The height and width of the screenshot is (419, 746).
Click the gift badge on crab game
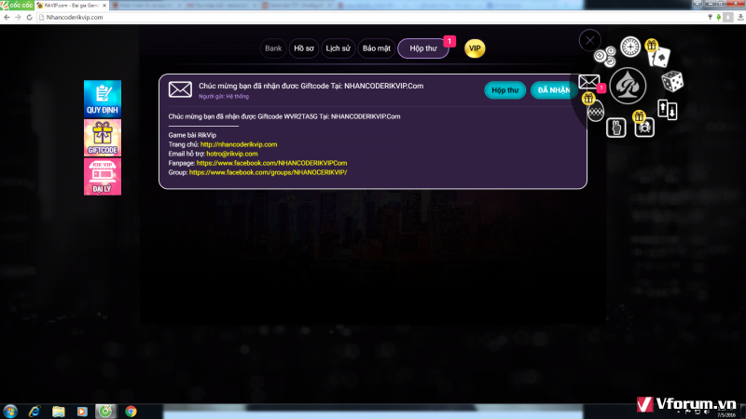(x=639, y=115)
